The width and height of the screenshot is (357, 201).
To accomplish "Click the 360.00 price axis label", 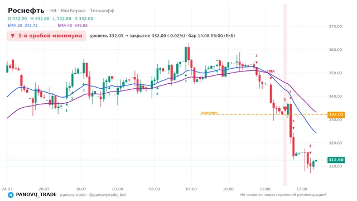I will coord(335,50).
